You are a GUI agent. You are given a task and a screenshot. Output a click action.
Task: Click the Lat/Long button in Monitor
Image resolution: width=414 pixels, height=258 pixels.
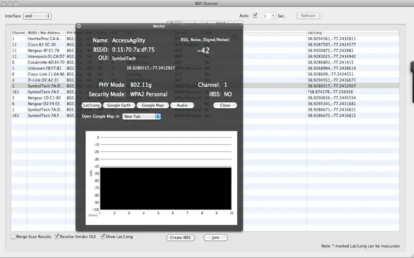92,105
